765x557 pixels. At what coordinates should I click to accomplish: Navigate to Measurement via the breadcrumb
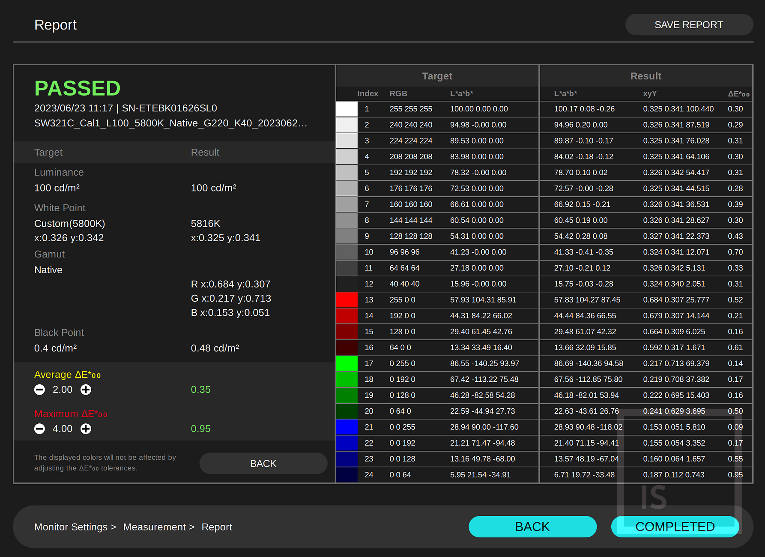(x=155, y=527)
